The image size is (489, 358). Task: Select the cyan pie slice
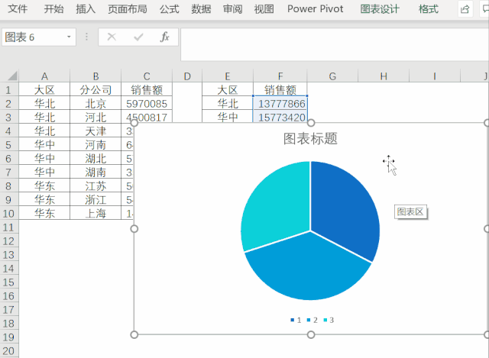point(277,205)
